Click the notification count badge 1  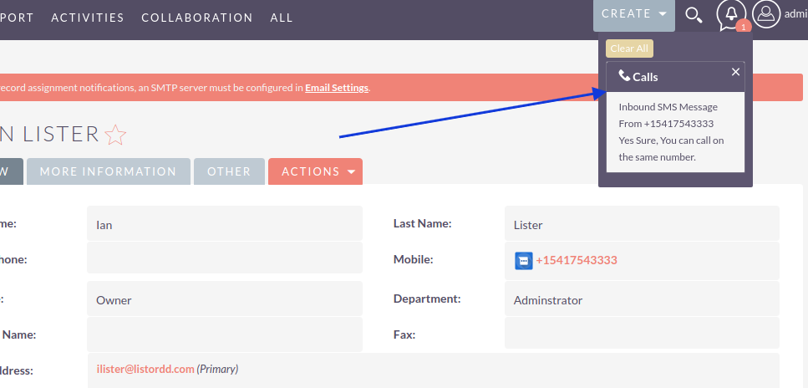pos(743,27)
